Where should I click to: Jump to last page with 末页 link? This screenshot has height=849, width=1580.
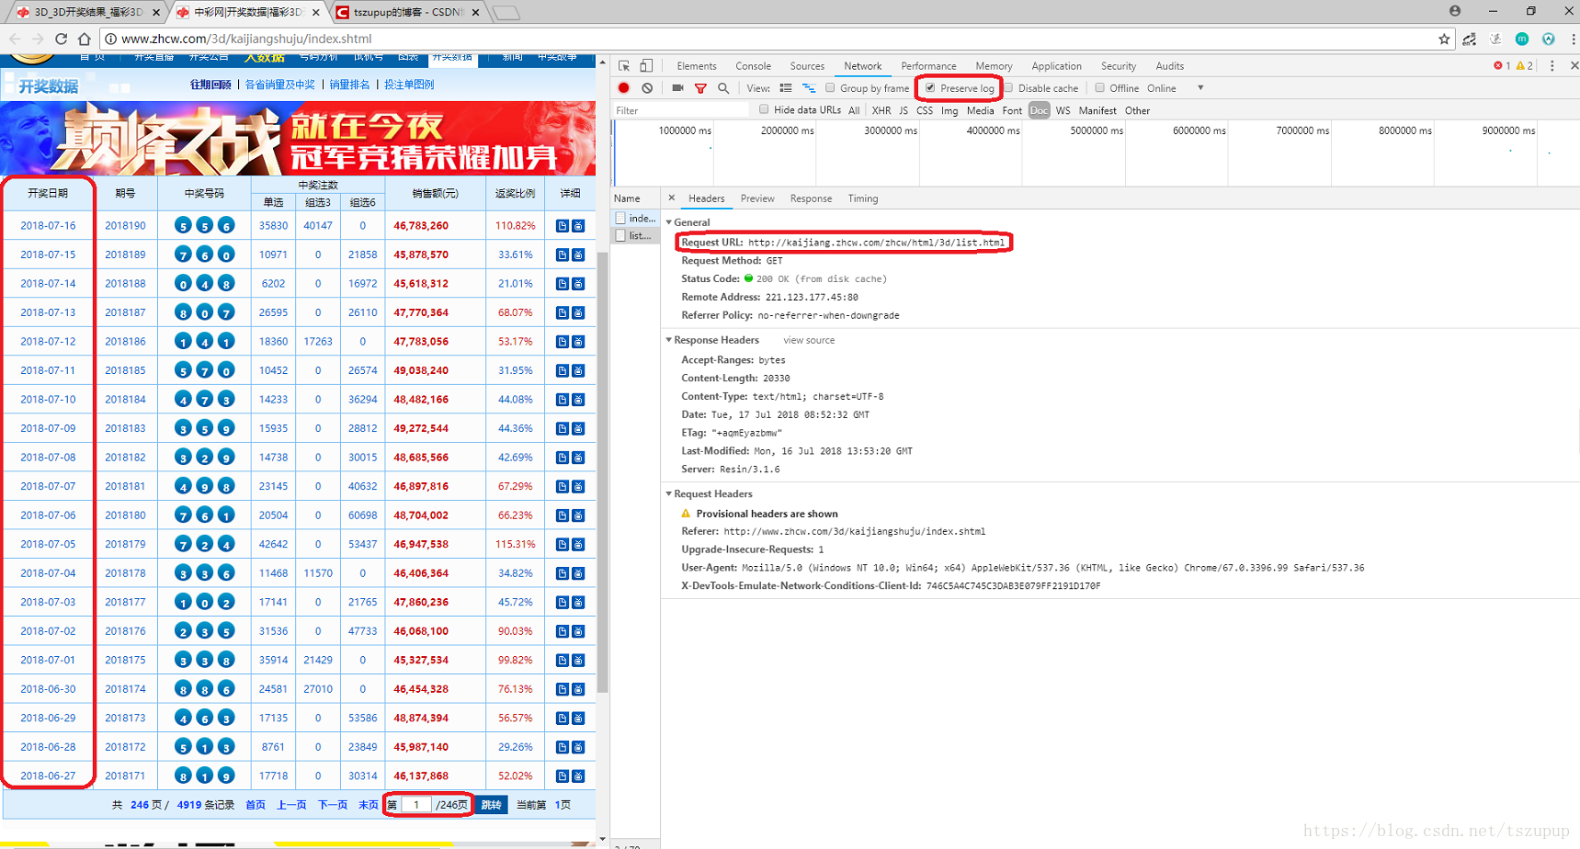tap(368, 805)
